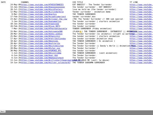Open the @YUM3K0_OFC channel link
The image size is (153, 115).
coord(41,51)
